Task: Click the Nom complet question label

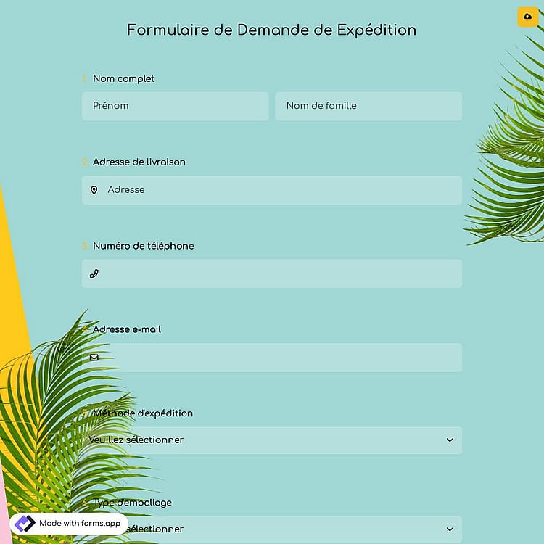Action: 123,79
